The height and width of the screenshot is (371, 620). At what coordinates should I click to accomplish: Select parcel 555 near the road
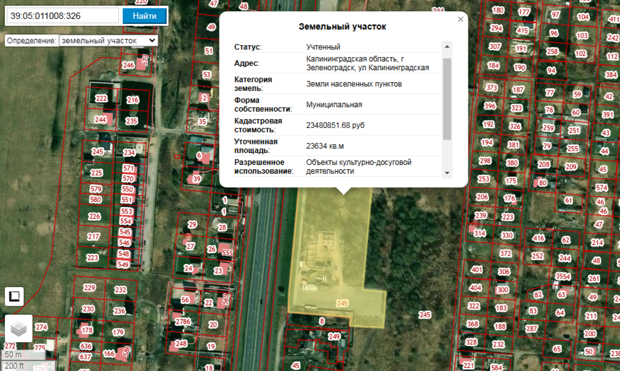point(227,253)
